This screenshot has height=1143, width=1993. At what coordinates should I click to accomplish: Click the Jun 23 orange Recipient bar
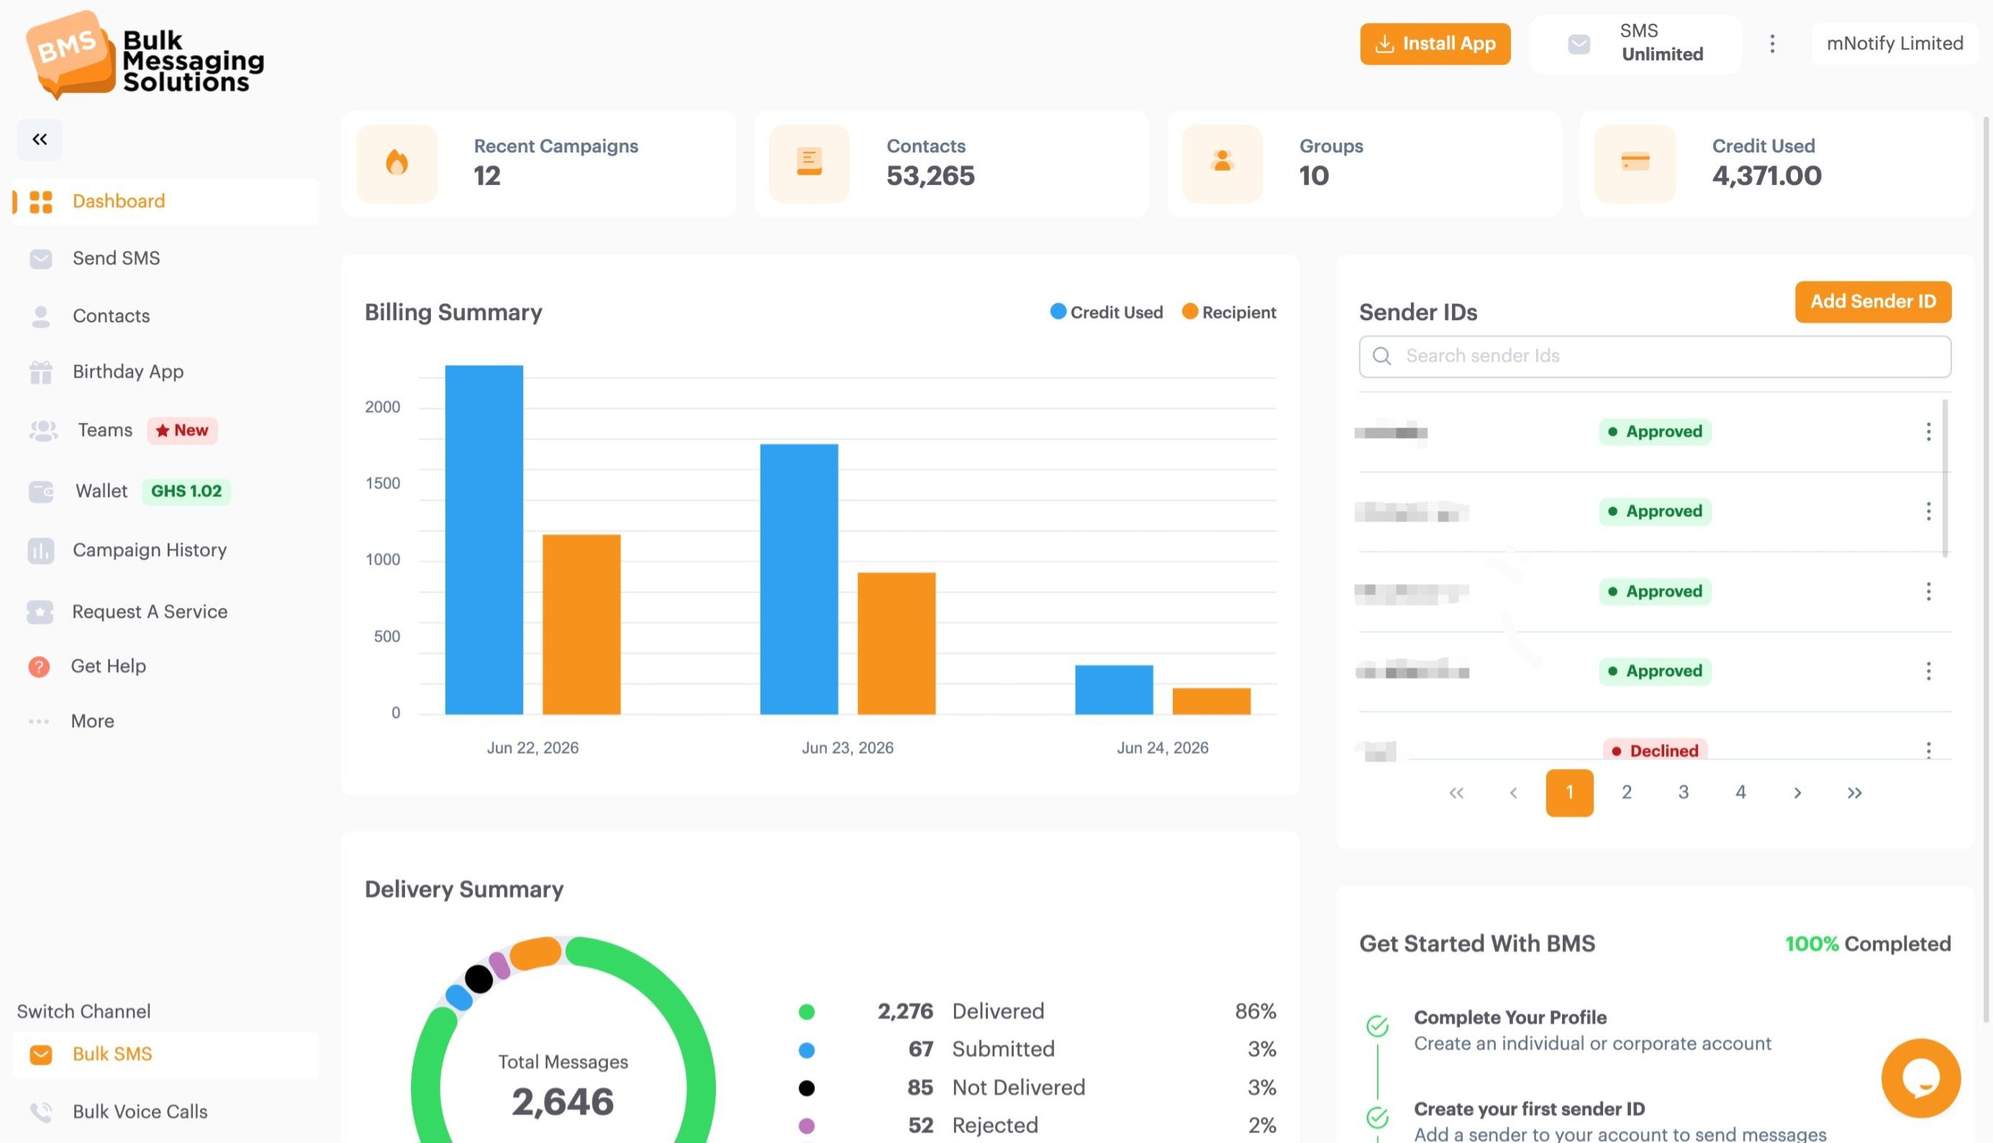point(896,644)
